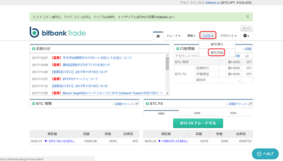The width and height of the screenshot is (283, 161).
Task: Open BTCFXチャートについて notice
Action: [x=80, y=79]
